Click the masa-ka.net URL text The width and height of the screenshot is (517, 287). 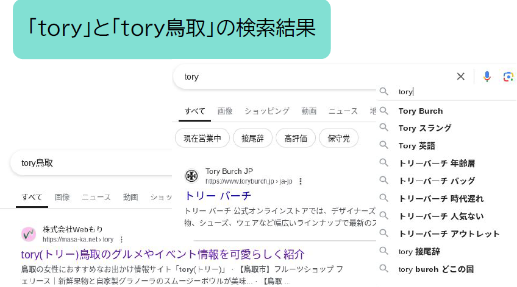[78, 240]
